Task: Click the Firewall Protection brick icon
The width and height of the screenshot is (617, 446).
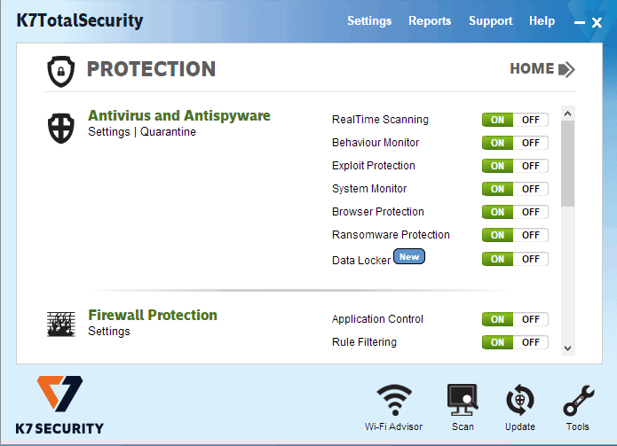Action: tap(61, 325)
